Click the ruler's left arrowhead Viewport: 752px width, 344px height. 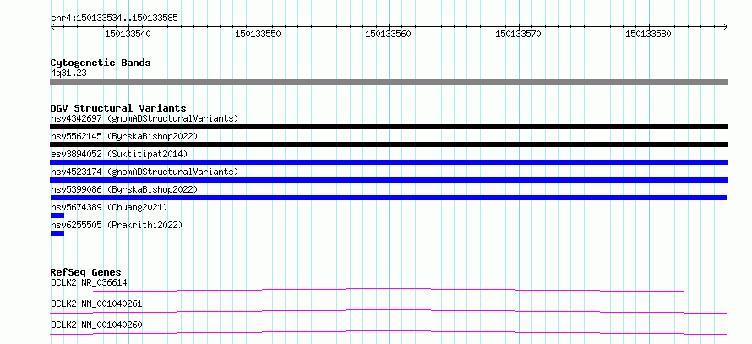pos(52,27)
